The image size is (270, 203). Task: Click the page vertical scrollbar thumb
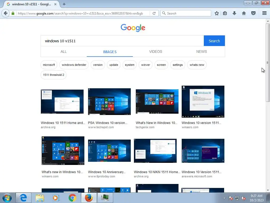(268, 63)
